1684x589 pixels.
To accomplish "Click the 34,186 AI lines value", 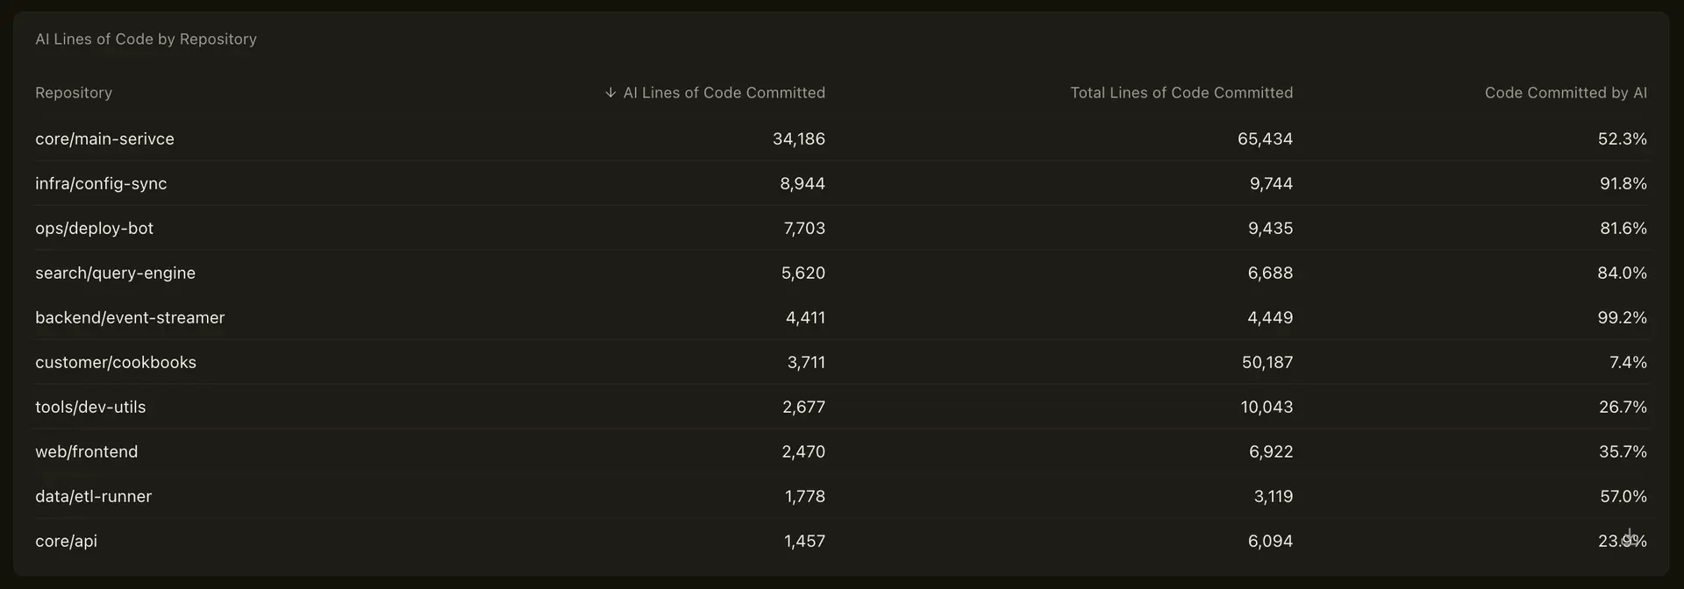I will point(798,139).
